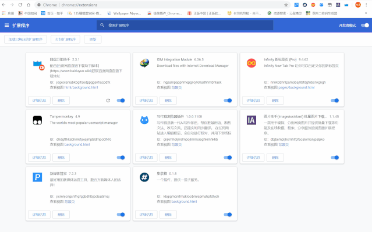Viewport: 372px width, 232px height.
Task: Open details for the blue P extension 7.2.3
Action: click(x=39, y=215)
